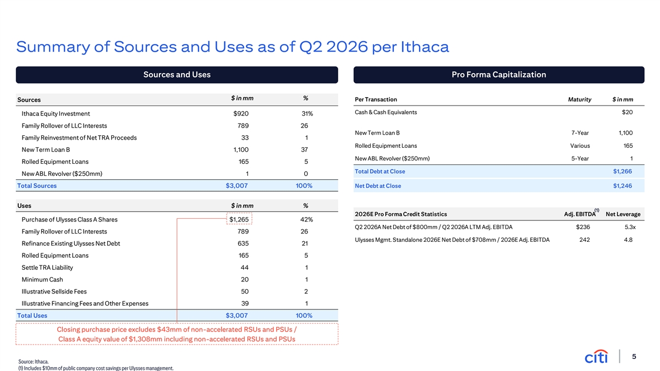This screenshot has height=371, width=660.
Task: Click '7-Year' maturity value
Action: tap(580, 132)
